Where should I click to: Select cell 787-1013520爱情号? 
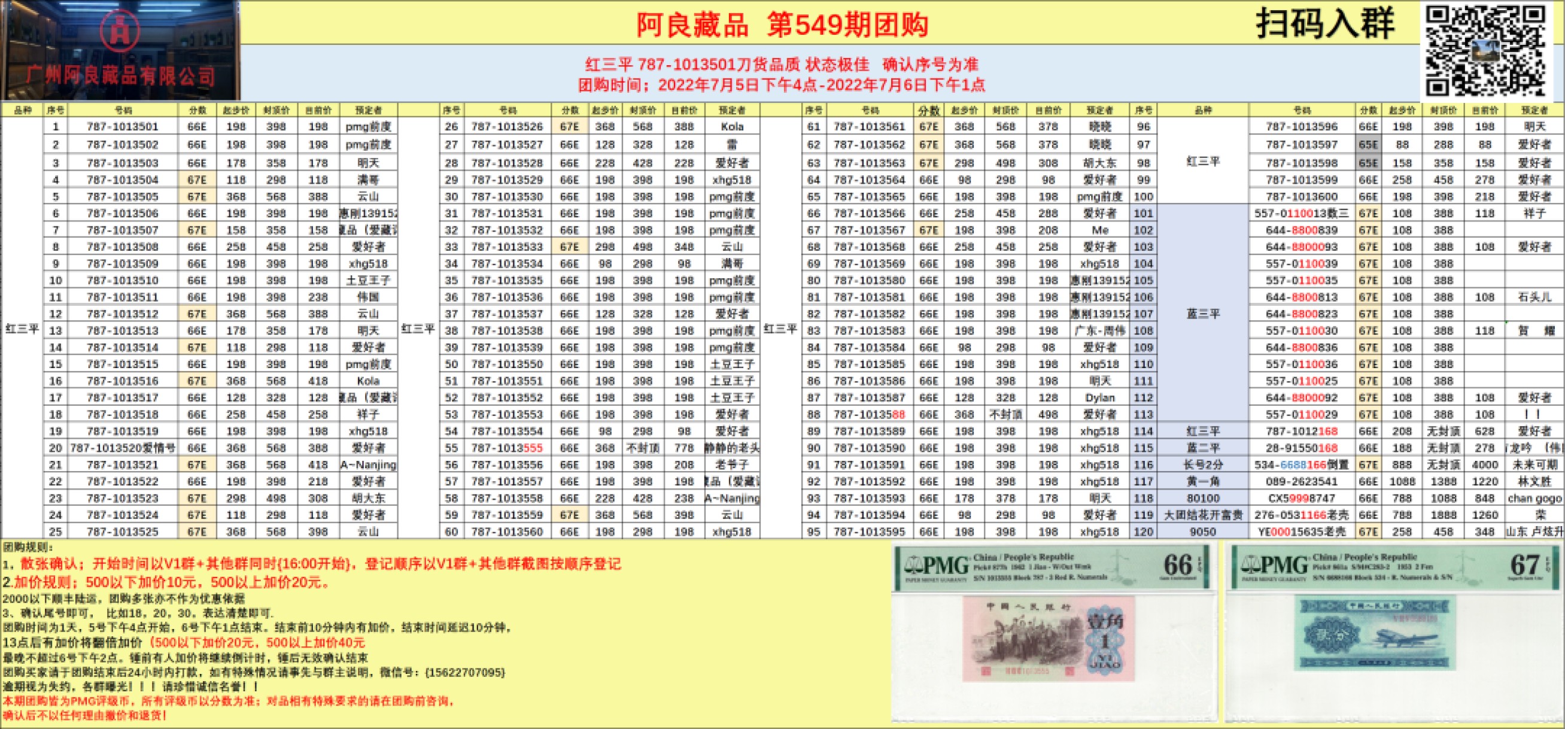click(x=123, y=448)
